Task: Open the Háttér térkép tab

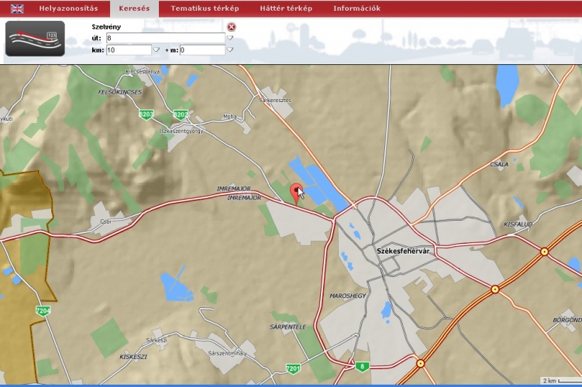Action: click(x=285, y=9)
